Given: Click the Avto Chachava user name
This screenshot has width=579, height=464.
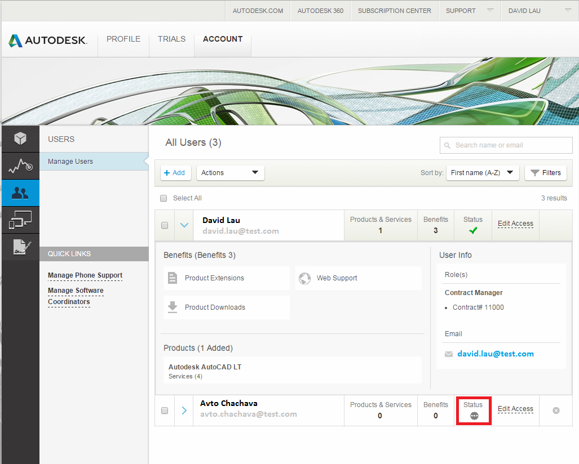Looking at the screenshot, I should 229,403.
